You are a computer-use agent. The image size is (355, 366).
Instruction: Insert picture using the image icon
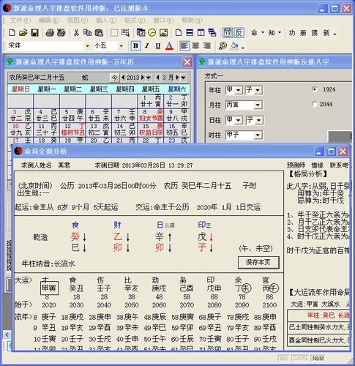(163, 32)
